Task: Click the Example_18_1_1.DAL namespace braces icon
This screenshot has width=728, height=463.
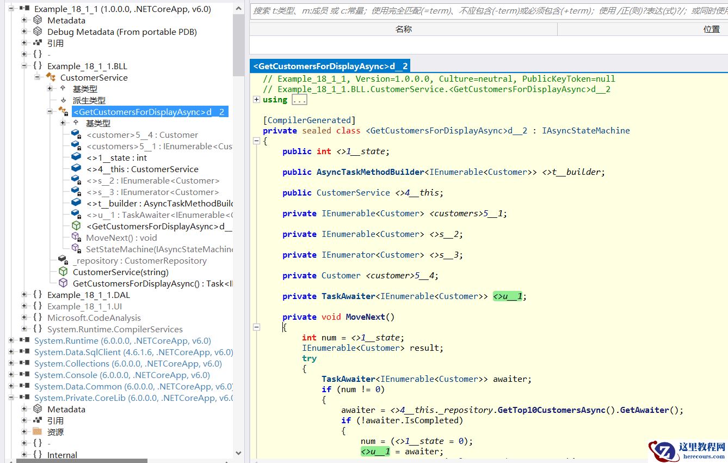Action: [38, 295]
